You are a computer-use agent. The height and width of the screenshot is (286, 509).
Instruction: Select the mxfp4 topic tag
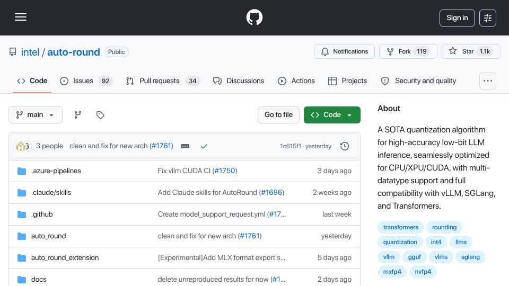pos(392,272)
